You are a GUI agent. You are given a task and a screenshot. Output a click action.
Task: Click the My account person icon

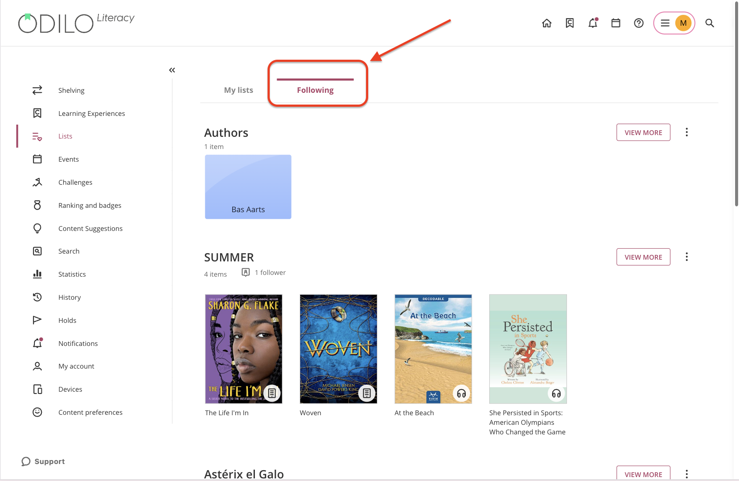pos(37,366)
